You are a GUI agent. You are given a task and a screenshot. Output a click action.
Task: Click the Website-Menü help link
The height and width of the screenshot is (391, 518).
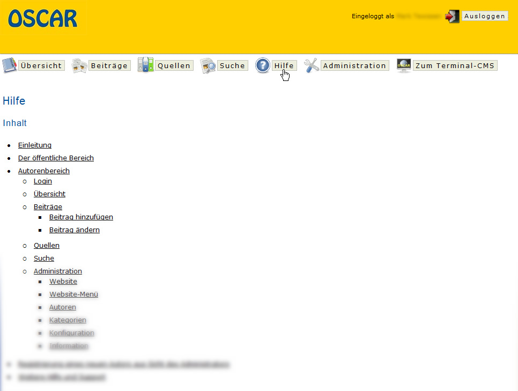pos(73,294)
